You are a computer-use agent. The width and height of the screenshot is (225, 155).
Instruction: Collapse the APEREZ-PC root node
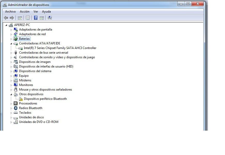pyautogui.click(x=6, y=25)
